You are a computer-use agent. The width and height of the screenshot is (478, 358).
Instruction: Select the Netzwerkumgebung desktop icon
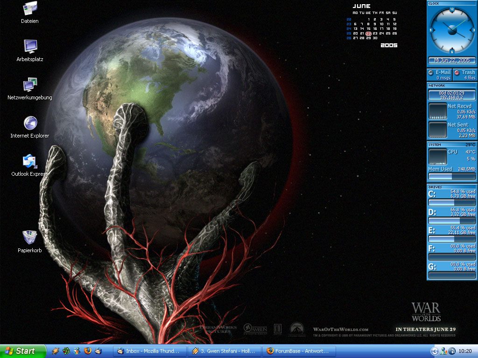[x=30, y=89]
